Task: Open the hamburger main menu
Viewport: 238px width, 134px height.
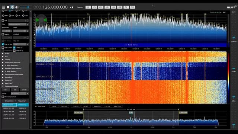Action: pyautogui.click(x=3, y=7)
